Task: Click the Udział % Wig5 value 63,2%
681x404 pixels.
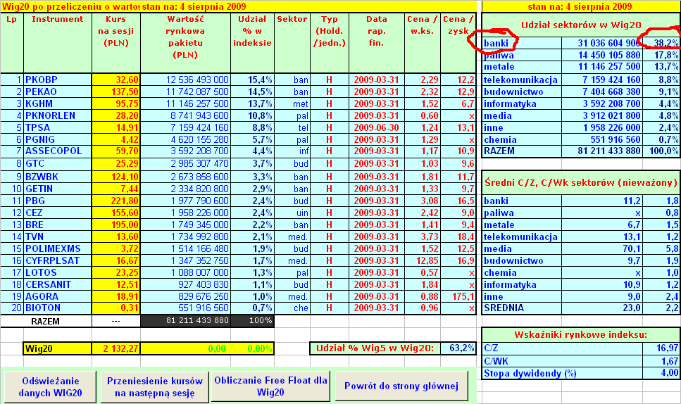Action: [458, 348]
